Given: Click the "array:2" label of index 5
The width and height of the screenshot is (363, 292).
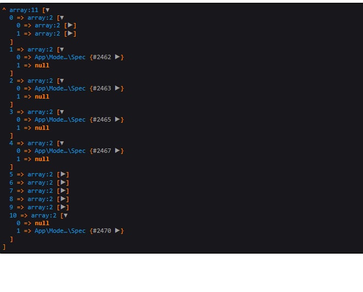Looking at the screenshot, I should (40, 174).
